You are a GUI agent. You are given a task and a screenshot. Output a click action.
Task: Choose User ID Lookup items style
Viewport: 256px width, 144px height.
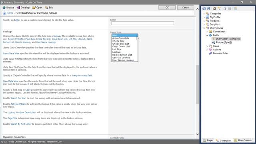click(125, 58)
